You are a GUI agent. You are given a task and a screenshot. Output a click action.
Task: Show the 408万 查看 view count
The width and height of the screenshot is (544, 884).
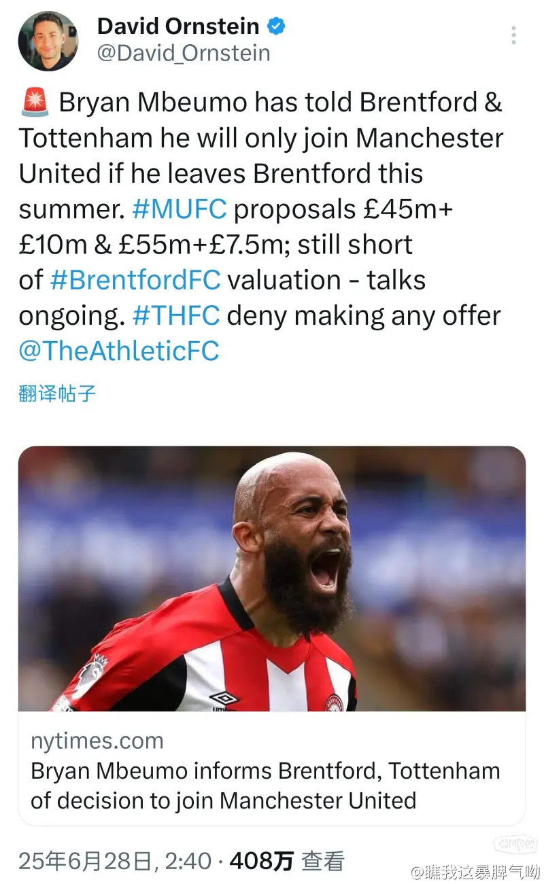(286, 862)
